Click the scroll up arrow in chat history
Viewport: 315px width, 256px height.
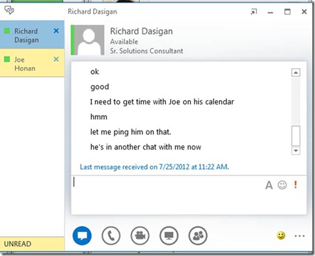click(x=295, y=73)
